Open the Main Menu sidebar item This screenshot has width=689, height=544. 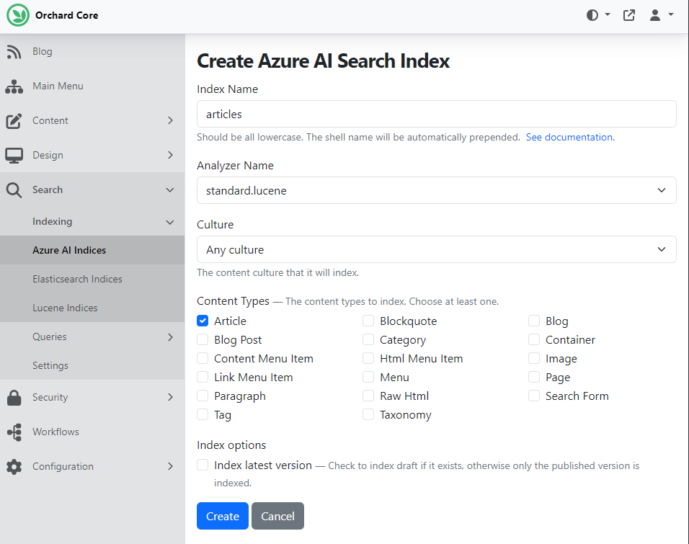click(x=92, y=86)
